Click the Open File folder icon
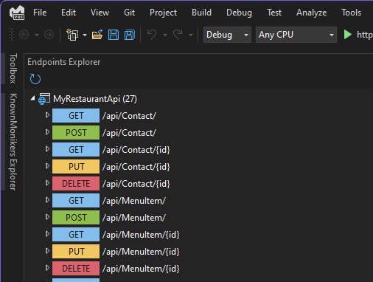The height and width of the screenshot is (282, 373). point(97,35)
